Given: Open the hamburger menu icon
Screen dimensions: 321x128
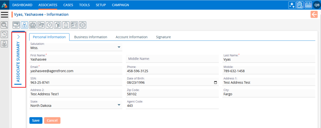Looking at the screenshot, I should 4,14.
